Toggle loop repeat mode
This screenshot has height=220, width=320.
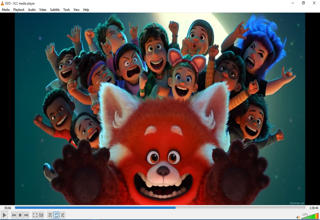(x=56, y=215)
